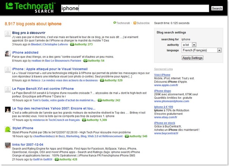This screenshot has width=229, height=166.
Task: Open the authority dropdown showing 'a lot'
Action: 189,45
